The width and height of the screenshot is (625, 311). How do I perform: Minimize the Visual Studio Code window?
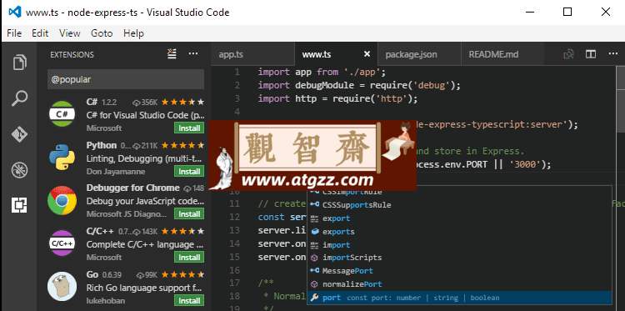[529, 12]
